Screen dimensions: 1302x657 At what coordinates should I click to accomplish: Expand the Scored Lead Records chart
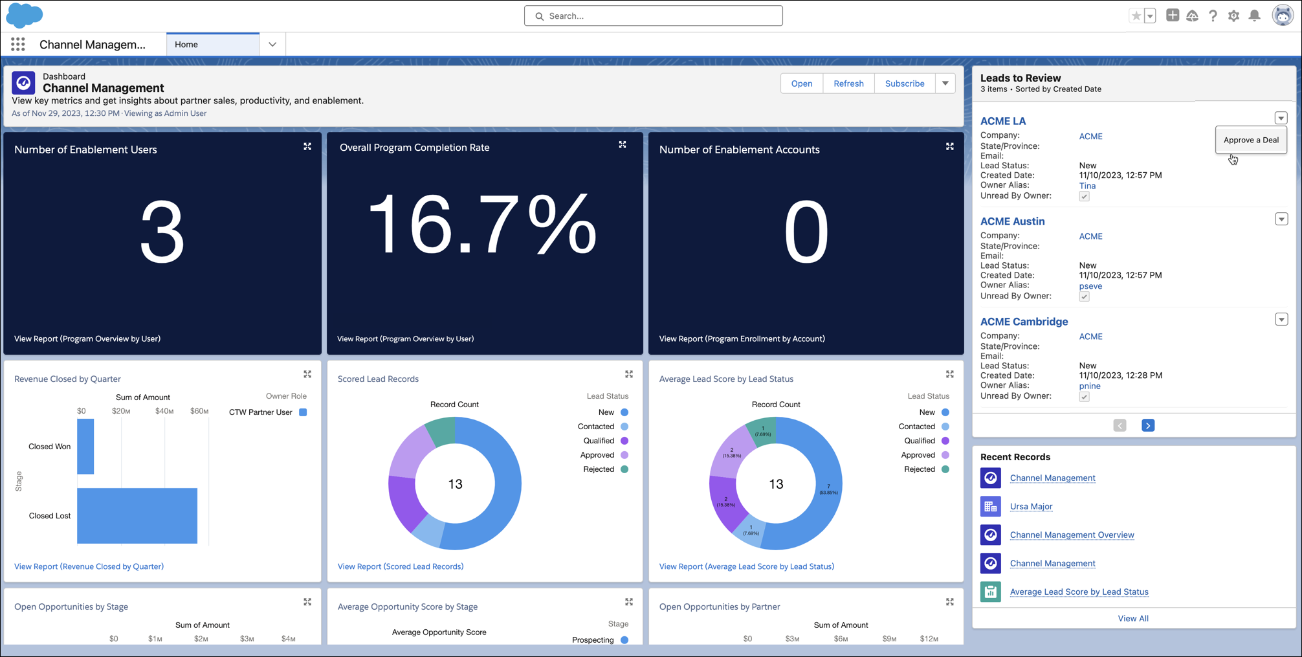coord(629,374)
